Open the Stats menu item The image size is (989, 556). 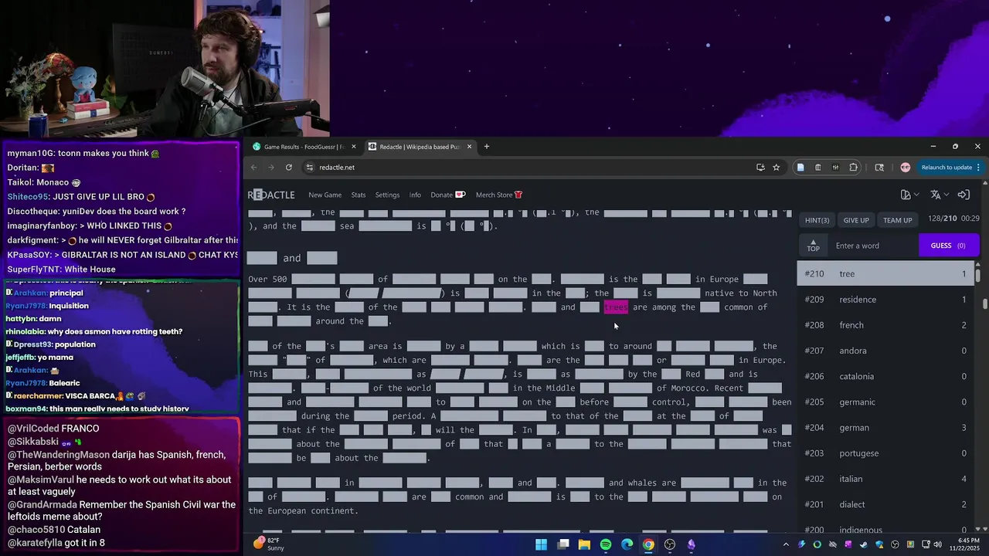coord(359,195)
